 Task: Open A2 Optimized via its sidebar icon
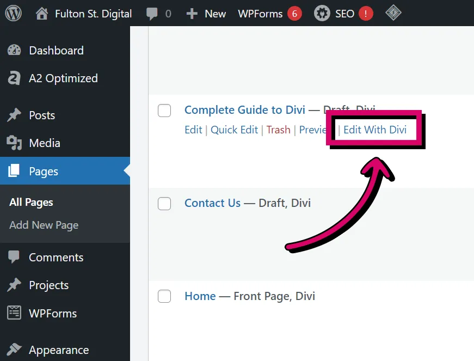pyautogui.click(x=15, y=78)
